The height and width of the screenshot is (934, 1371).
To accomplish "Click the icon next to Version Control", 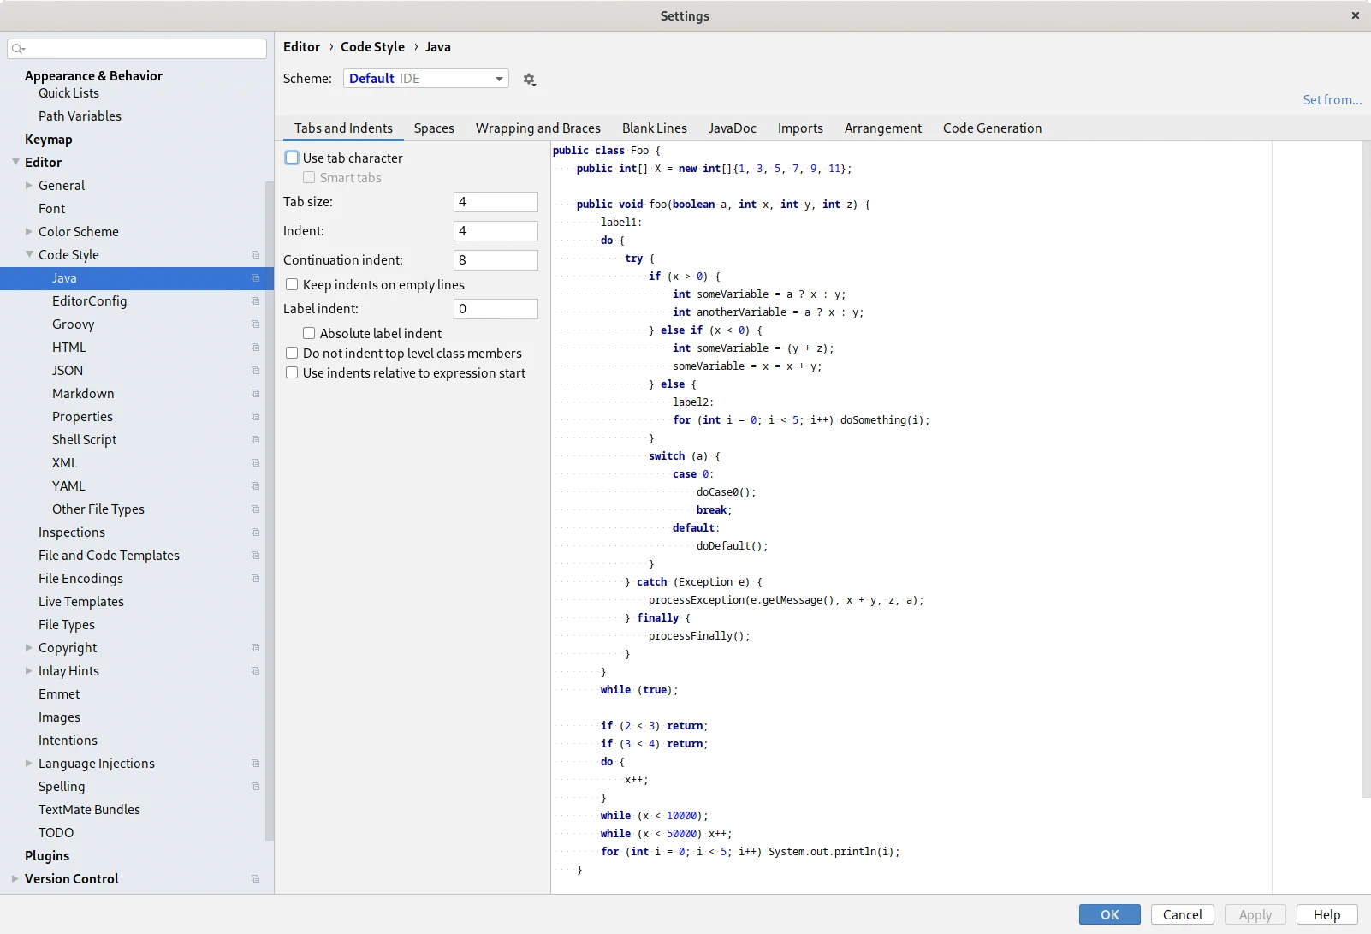I will pos(255,879).
